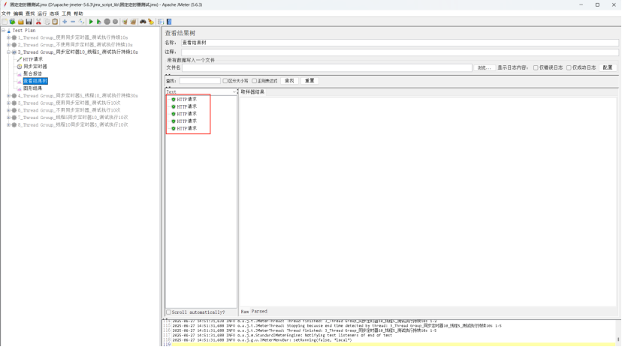This screenshot has width=622, height=347.
Task: Click the Save test plan disk icon
Action: (x=29, y=22)
